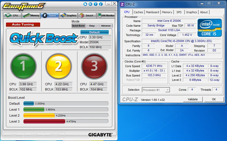Click the 104 MHz BCLK value field
The width and height of the screenshot is (227, 141).
pos(99,89)
